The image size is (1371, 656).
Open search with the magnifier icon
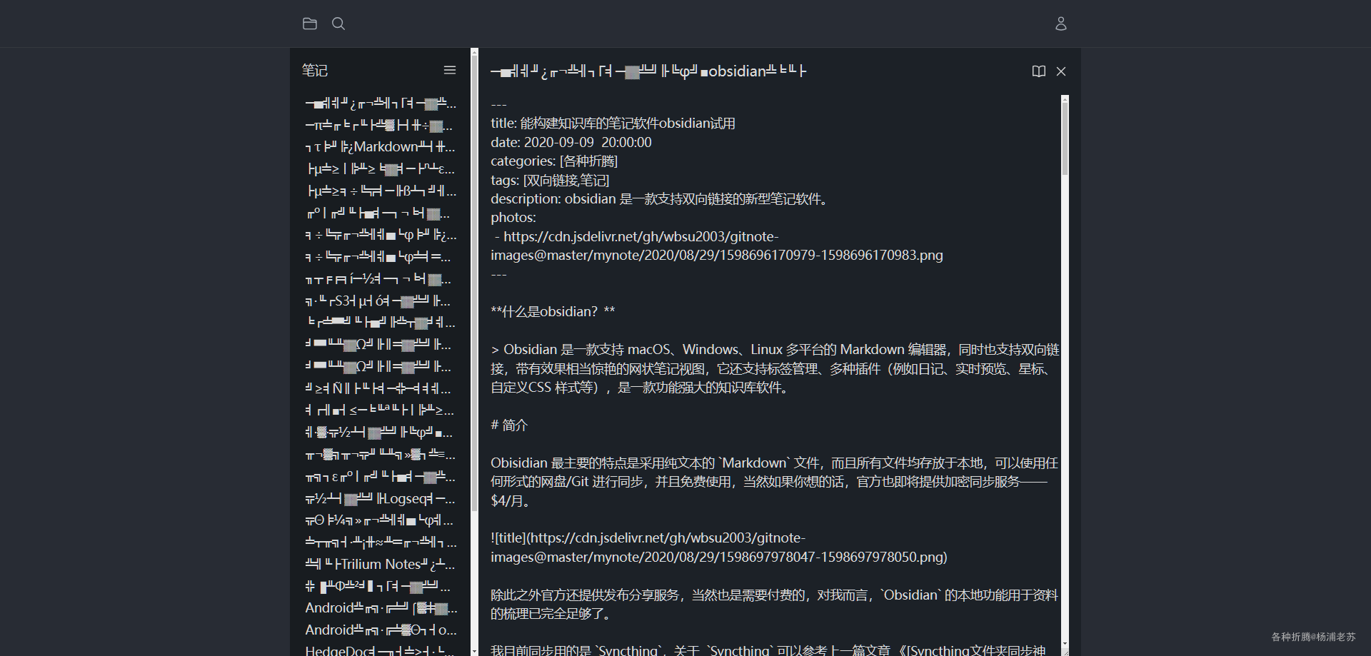pos(338,24)
